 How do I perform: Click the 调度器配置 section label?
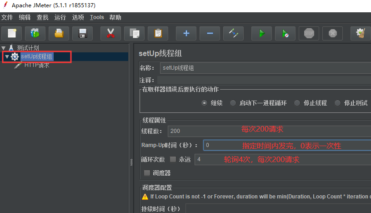157,188
